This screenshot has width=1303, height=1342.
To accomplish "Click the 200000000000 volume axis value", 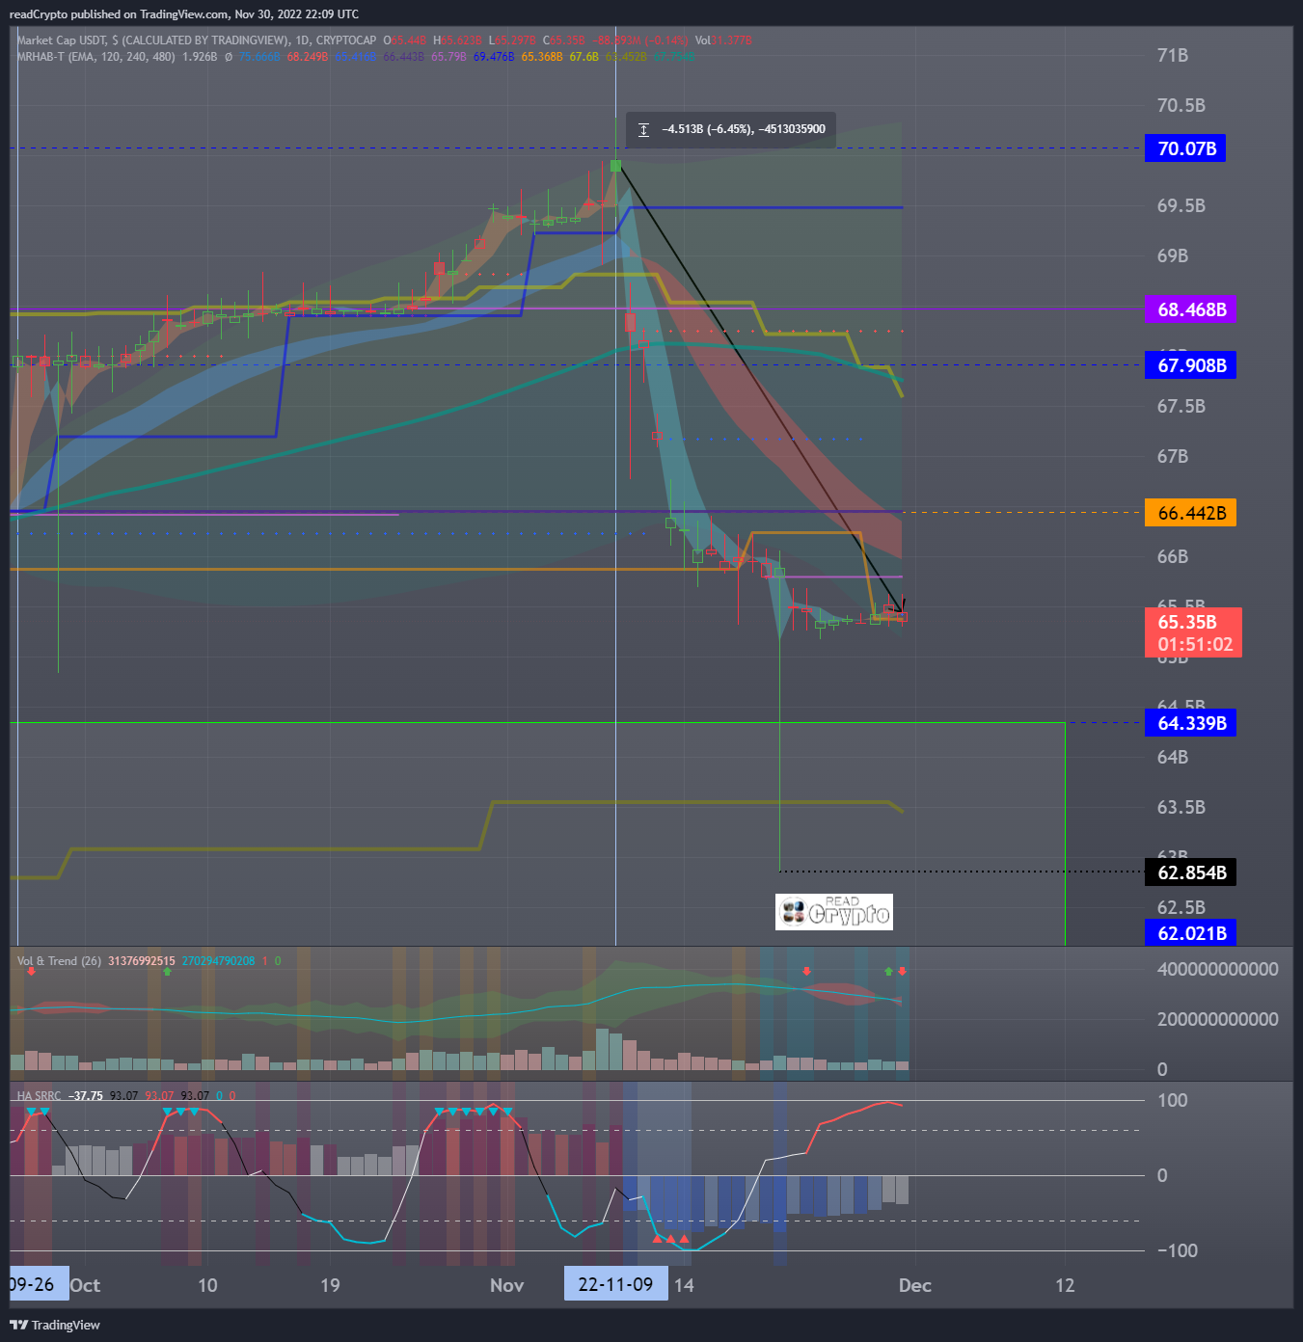I will click(x=1217, y=1019).
